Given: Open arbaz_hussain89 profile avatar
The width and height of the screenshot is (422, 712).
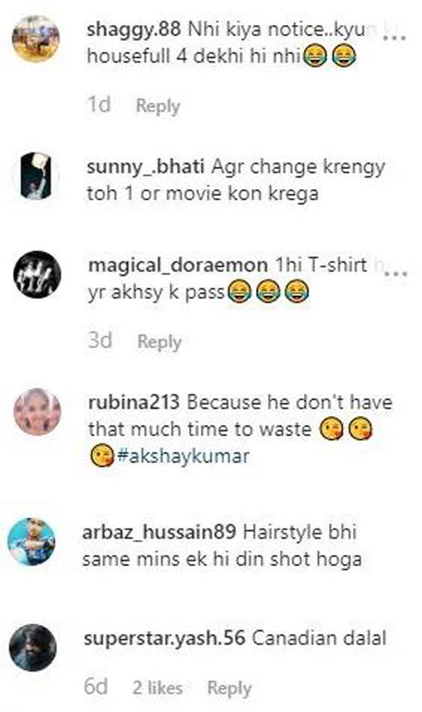Looking at the screenshot, I should 32,541.
